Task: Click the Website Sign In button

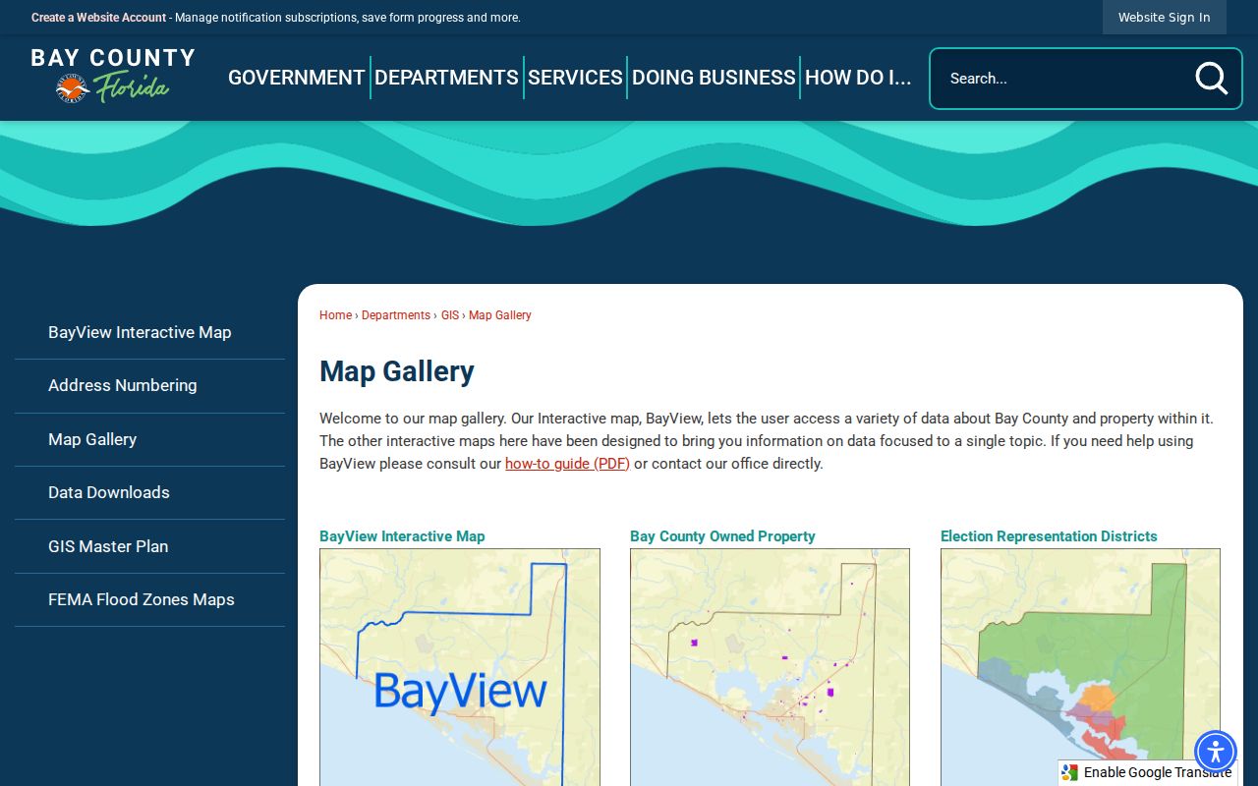Action: click(1165, 18)
